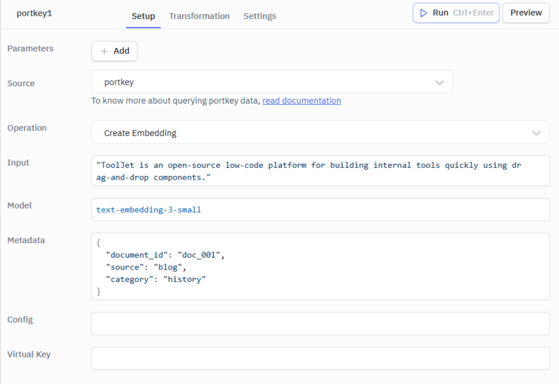The image size is (559, 384).
Task: Open the read documentation link
Action: 302,101
